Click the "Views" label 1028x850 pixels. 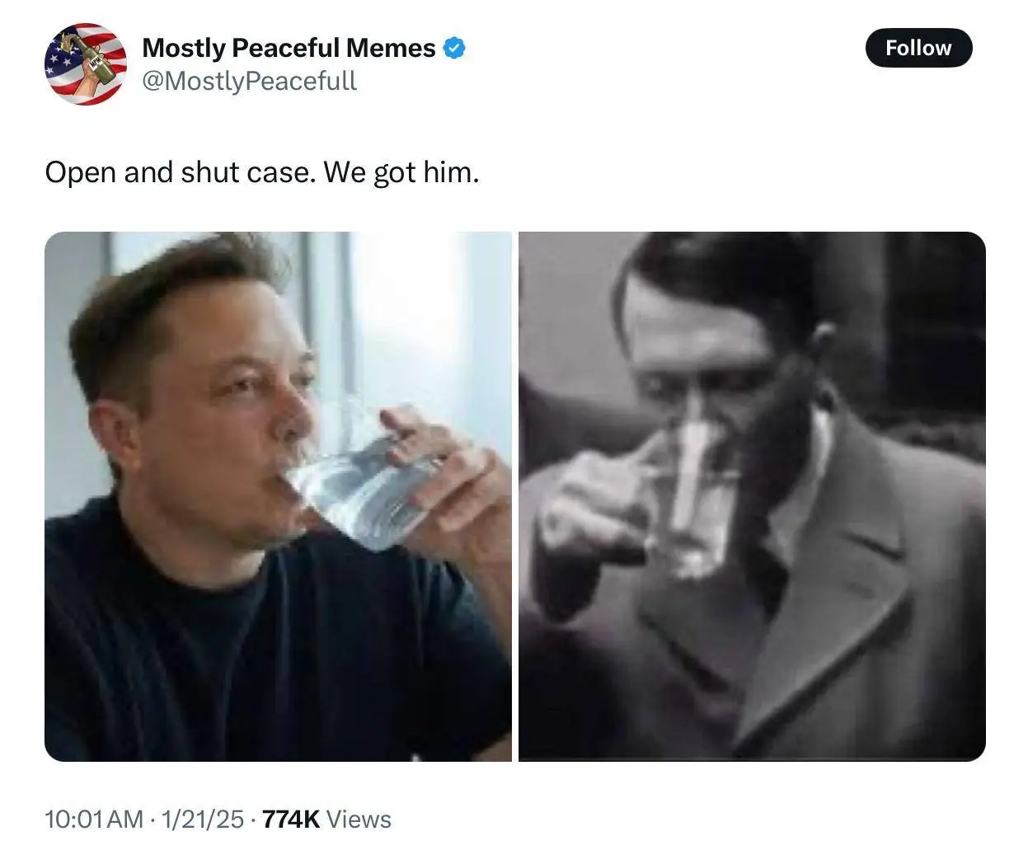tap(359, 819)
